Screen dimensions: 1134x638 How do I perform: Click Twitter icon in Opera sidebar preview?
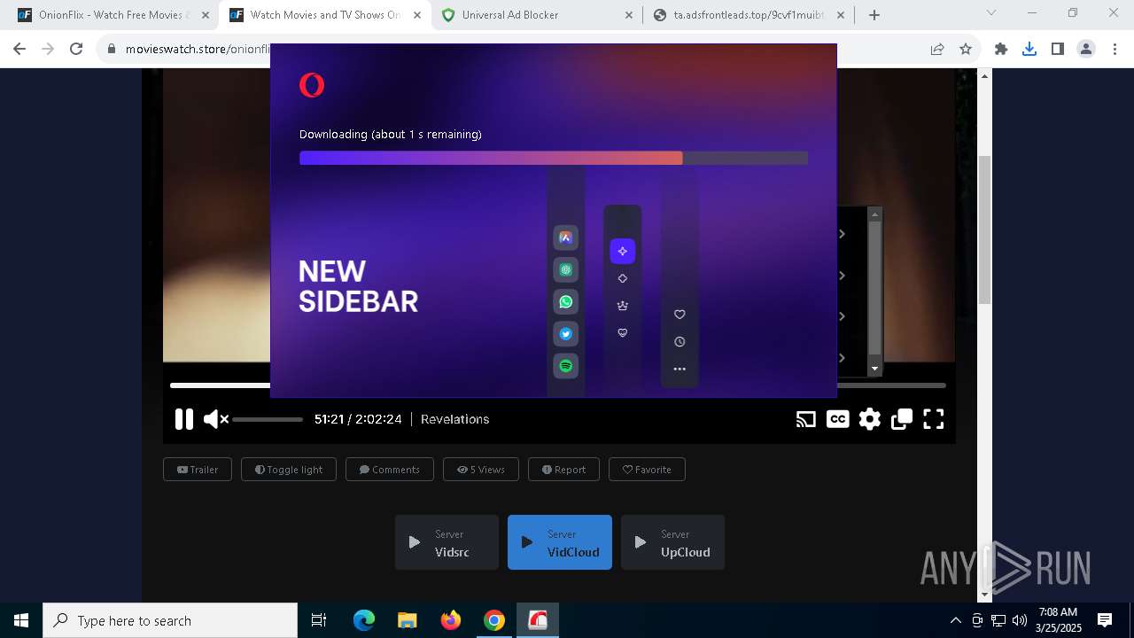(x=566, y=334)
